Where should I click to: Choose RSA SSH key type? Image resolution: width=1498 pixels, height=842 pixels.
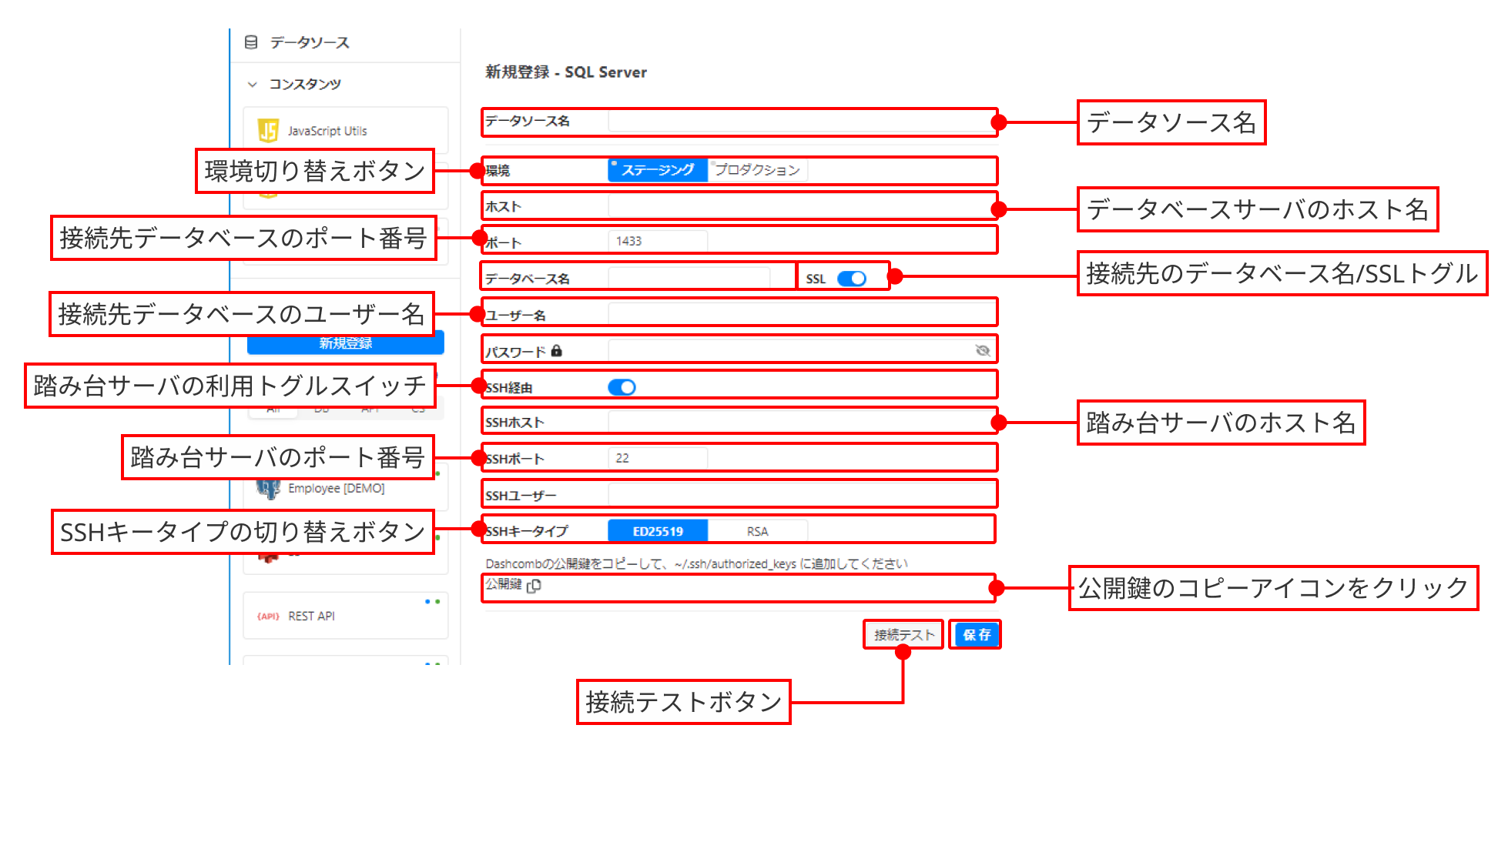pyautogui.click(x=757, y=531)
